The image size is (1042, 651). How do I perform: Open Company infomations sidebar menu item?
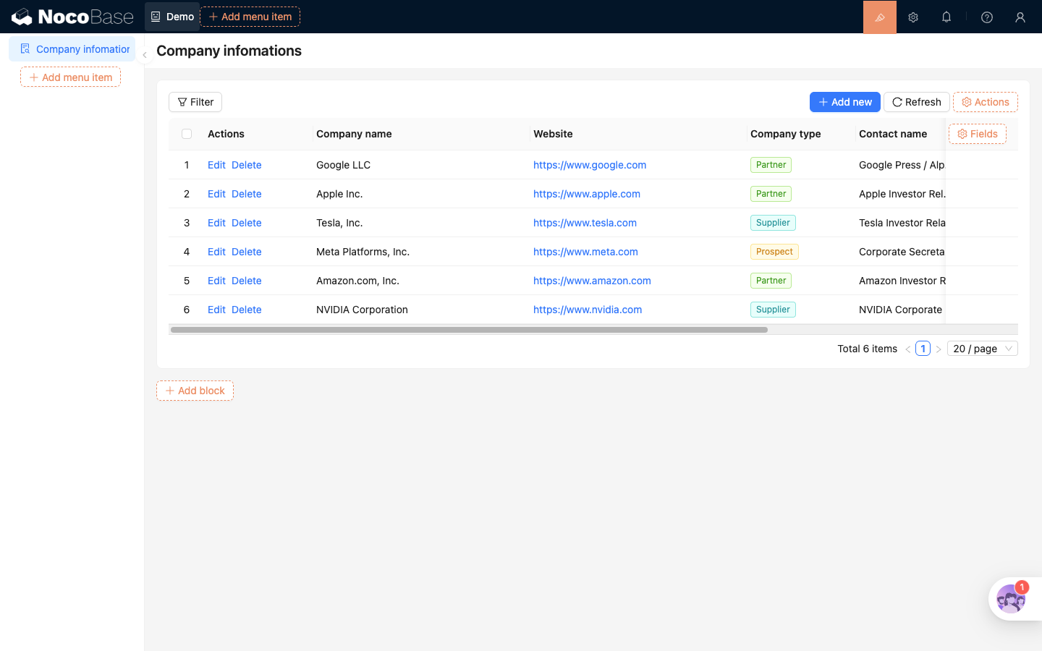click(x=72, y=49)
